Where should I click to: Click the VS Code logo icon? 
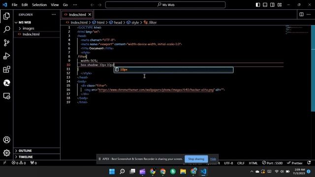[5, 4]
